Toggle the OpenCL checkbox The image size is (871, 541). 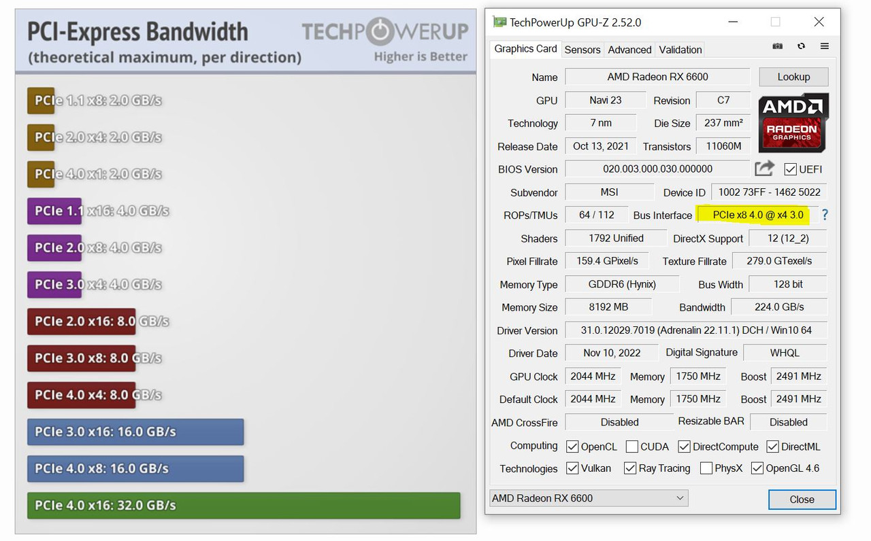(x=572, y=447)
